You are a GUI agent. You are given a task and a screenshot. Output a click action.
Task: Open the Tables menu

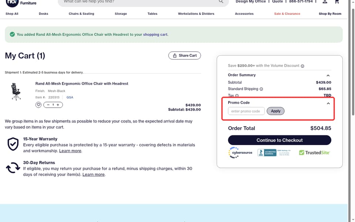pos(152,14)
